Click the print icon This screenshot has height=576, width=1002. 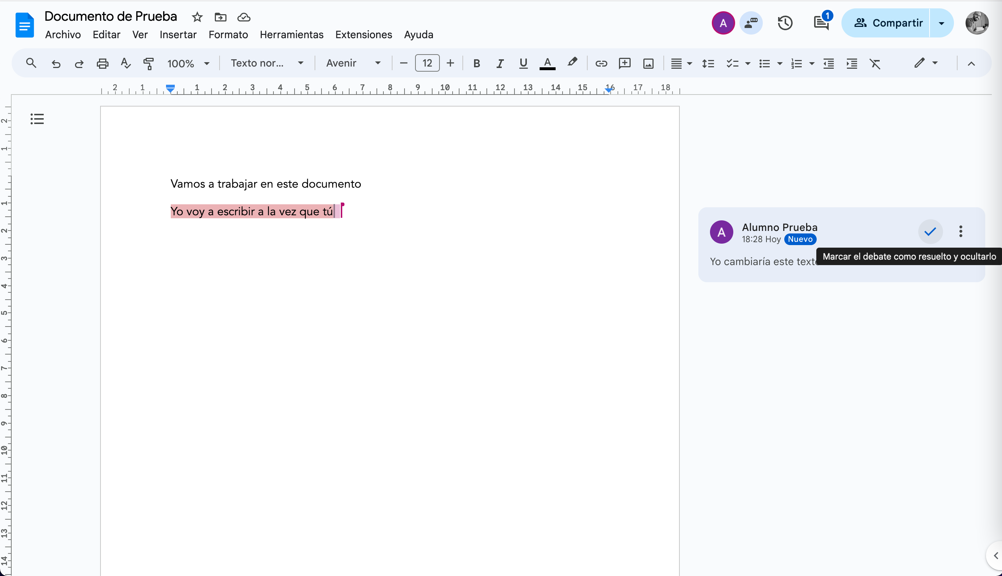[x=102, y=63]
